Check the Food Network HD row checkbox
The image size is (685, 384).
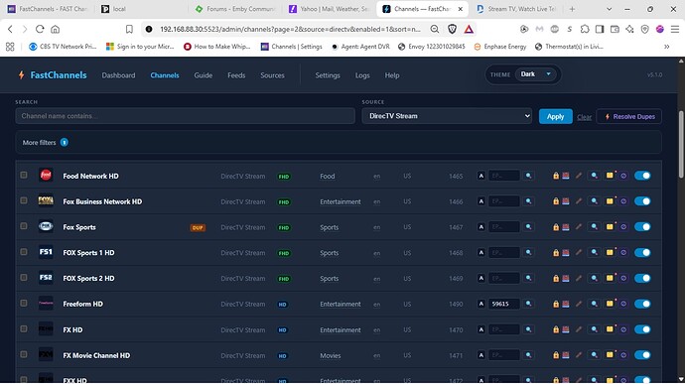tap(24, 175)
